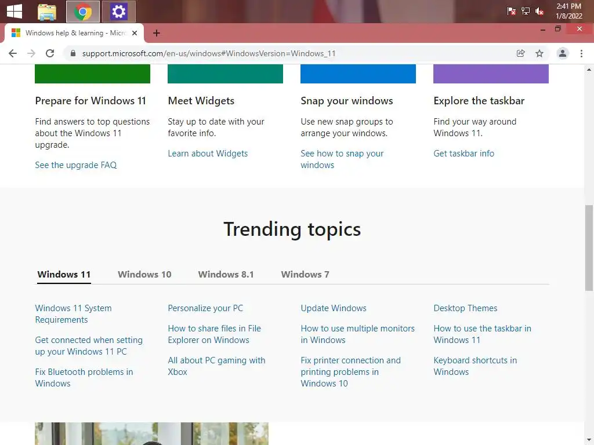
Task: Click the blue Snap your windows banner
Action: point(358,74)
